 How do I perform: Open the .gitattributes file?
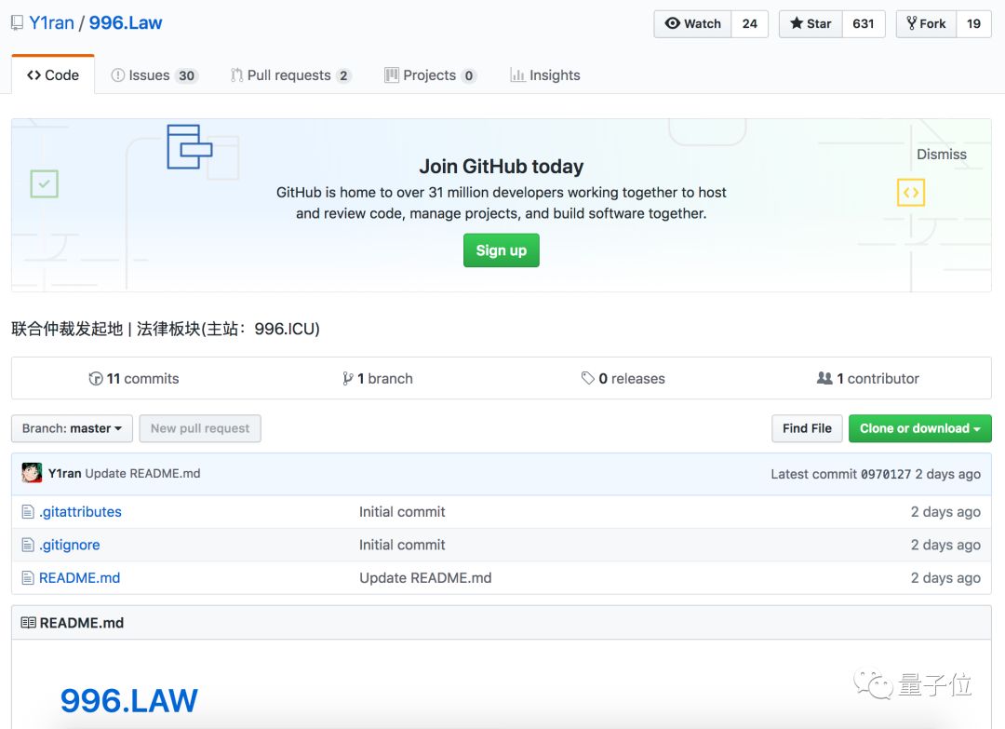coord(80,512)
